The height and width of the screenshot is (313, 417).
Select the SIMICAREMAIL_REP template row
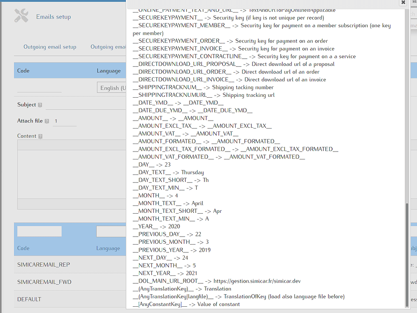(43, 265)
